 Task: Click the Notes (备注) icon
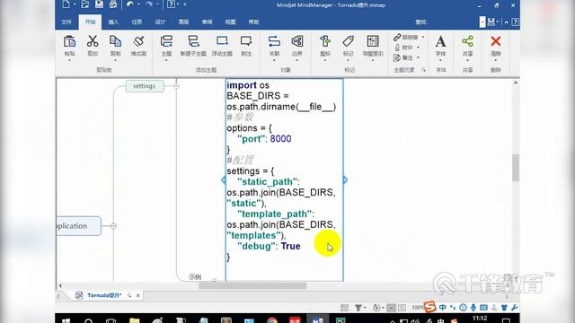(x=397, y=57)
